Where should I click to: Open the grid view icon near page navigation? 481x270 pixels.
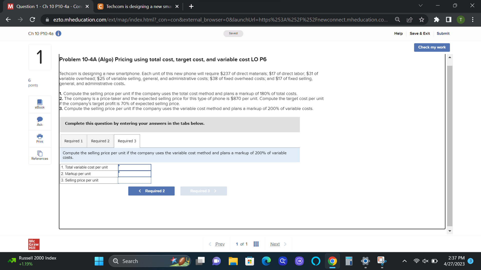click(x=256, y=244)
